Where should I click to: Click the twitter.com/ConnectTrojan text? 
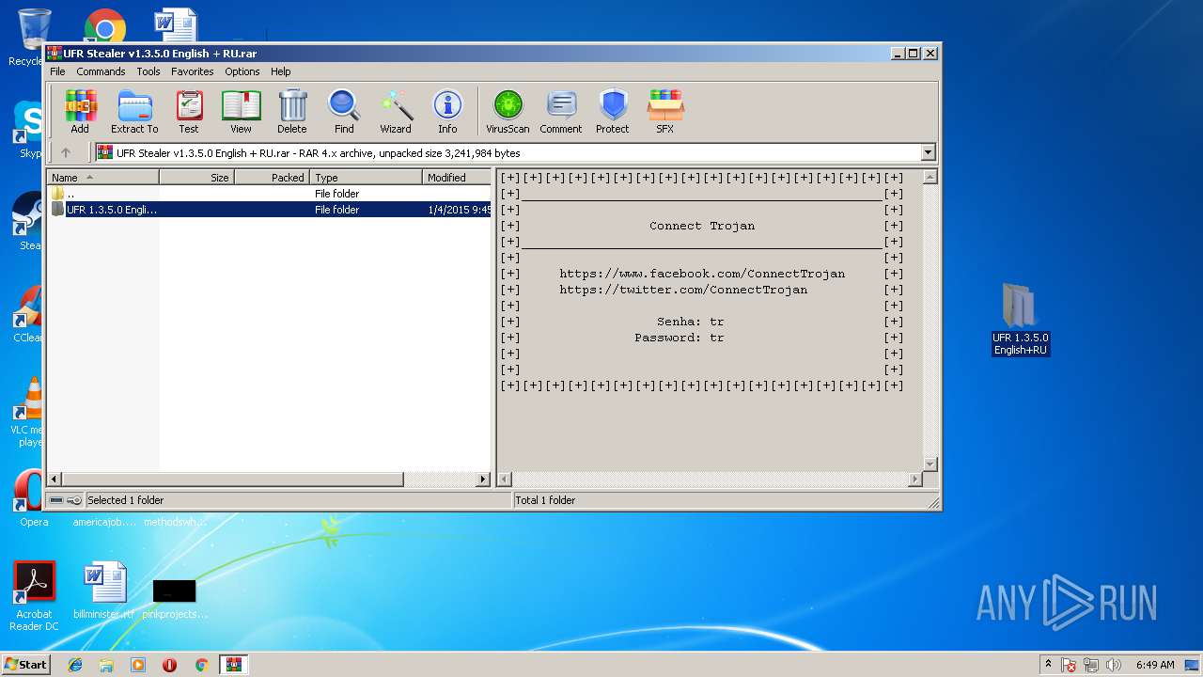683,290
